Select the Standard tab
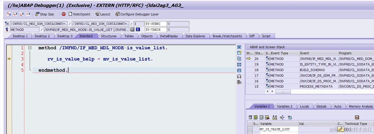Screen dimensions: 374x134 pos(86,36)
